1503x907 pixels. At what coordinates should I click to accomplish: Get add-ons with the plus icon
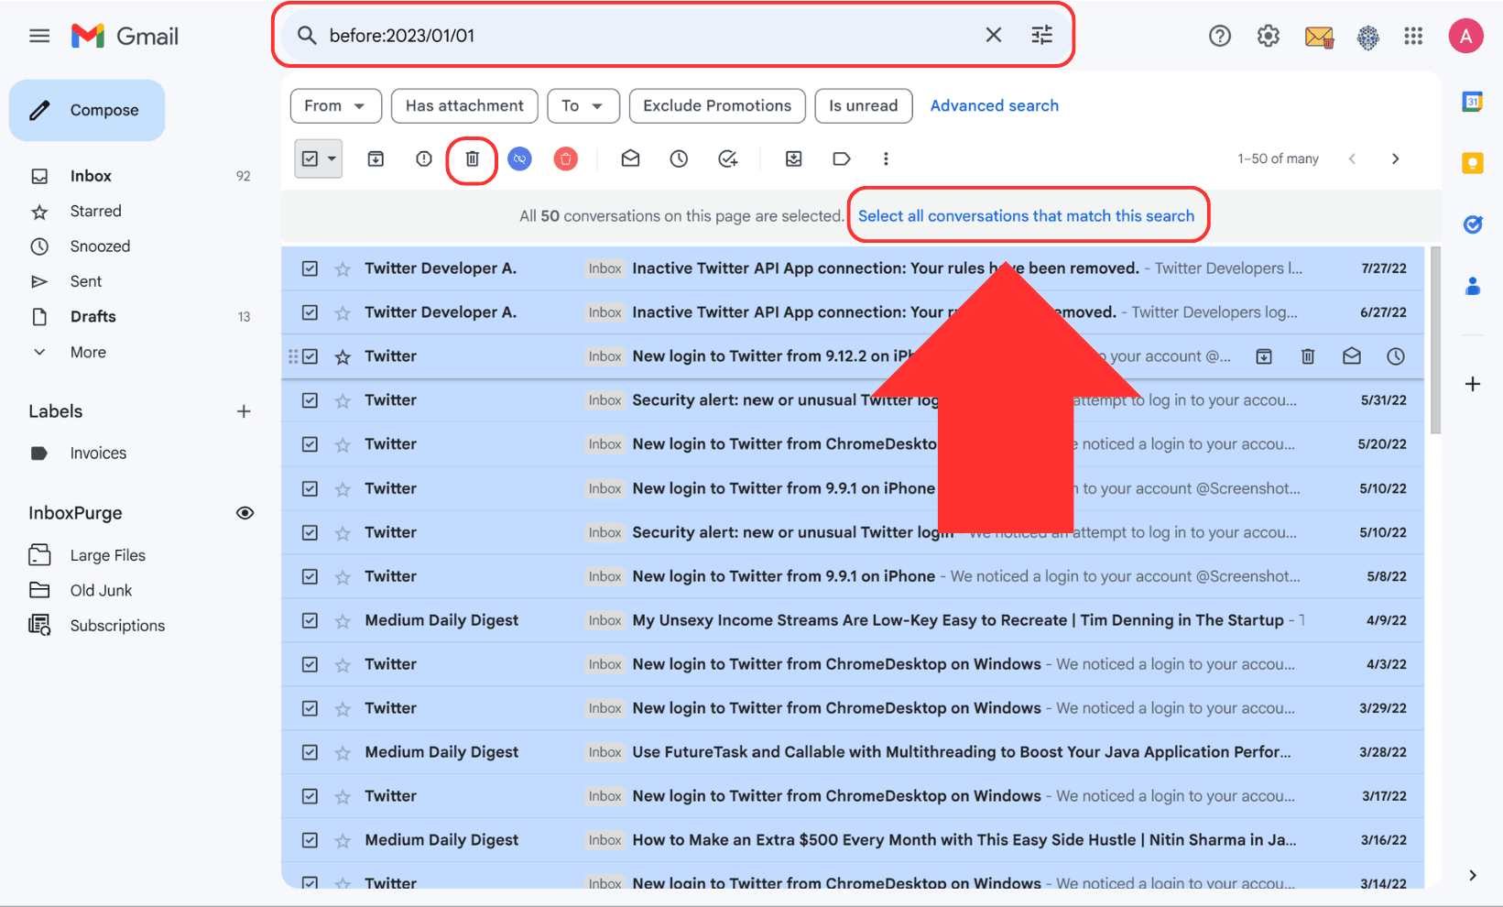point(1472,384)
